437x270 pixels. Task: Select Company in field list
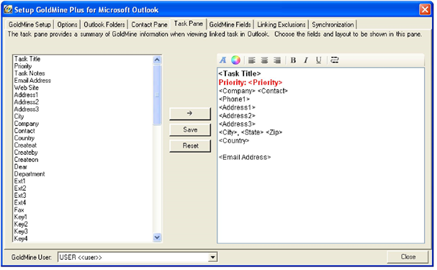(27, 124)
